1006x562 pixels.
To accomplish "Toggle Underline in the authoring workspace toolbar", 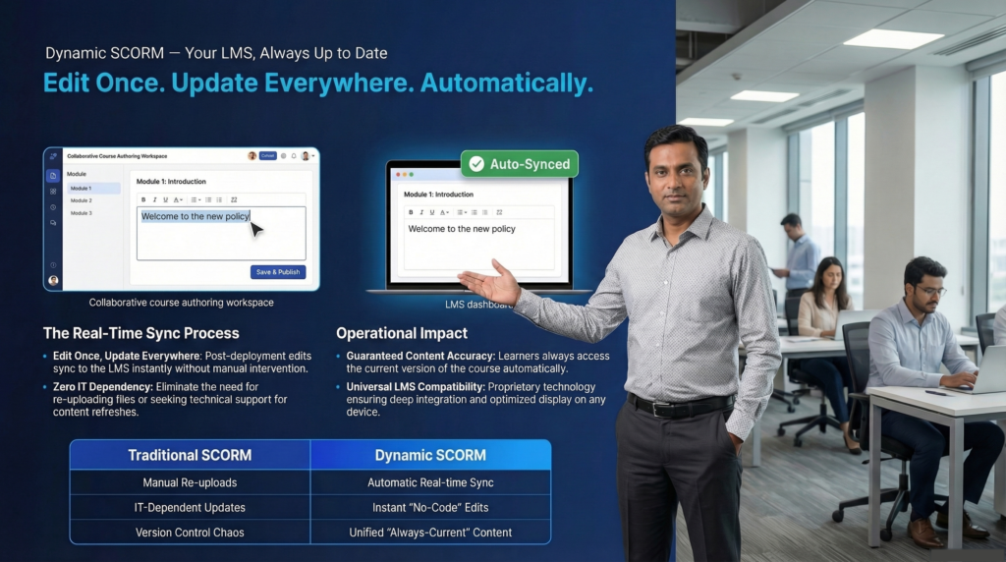I will click(165, 199).
